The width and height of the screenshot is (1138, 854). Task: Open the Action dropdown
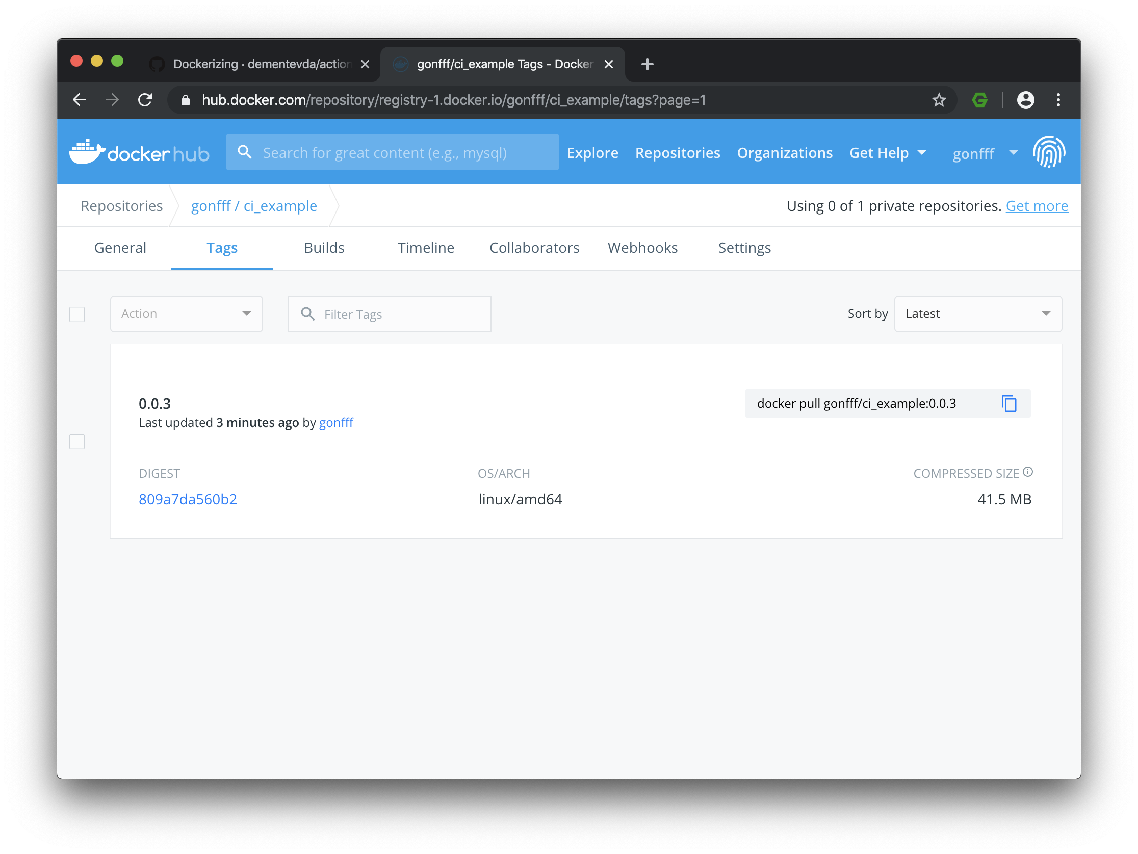(186, 314)
